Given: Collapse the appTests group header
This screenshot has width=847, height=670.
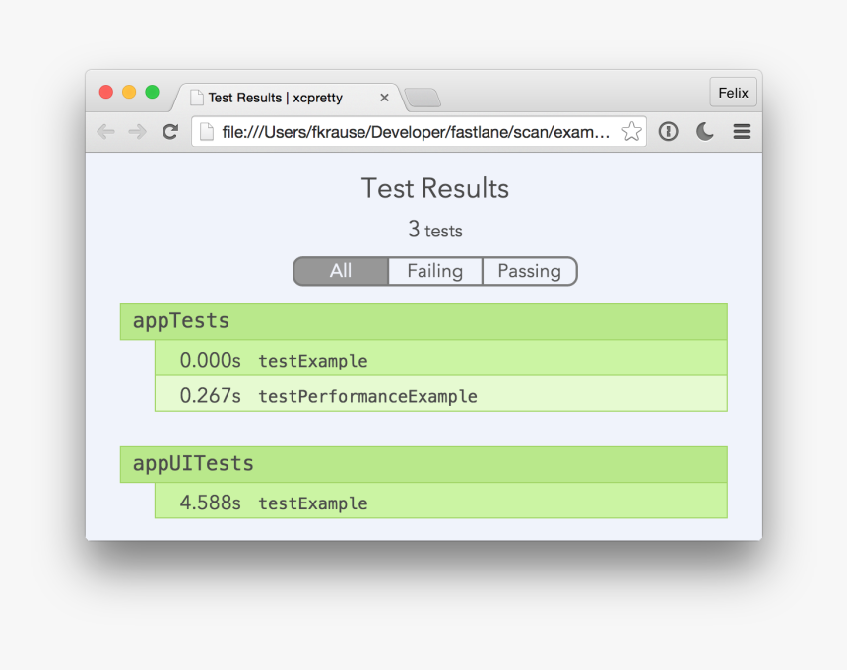Looking at the screenshot, I should (x=423, y=321).
